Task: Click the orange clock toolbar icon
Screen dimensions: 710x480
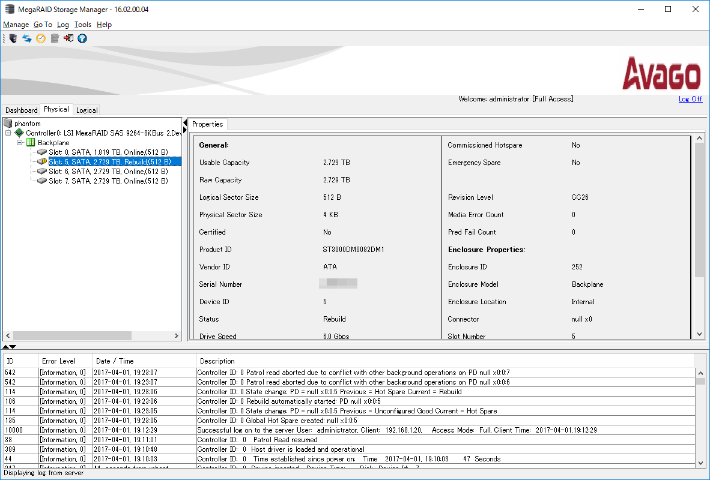Action: (41, 38)
